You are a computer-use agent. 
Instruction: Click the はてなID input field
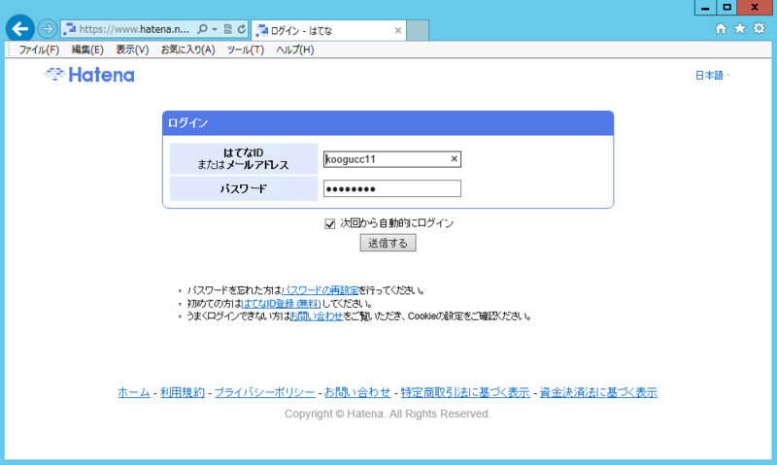(x=392, y=159)
